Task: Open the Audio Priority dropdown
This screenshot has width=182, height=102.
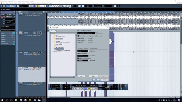Action: 83,51
